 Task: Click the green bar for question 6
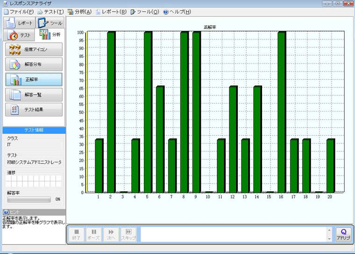point(160,139)
